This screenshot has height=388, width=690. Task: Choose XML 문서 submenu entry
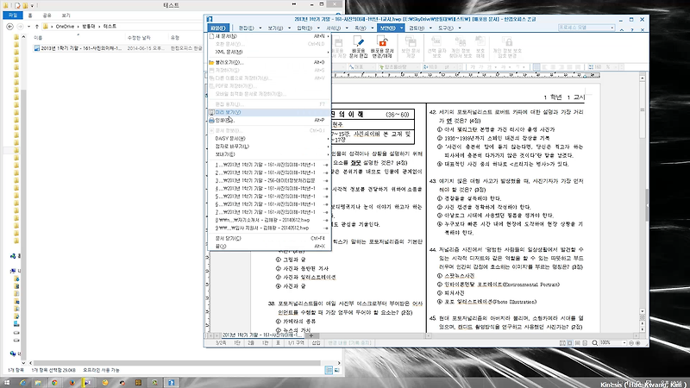pyautogui.click(x=269, y=52)
